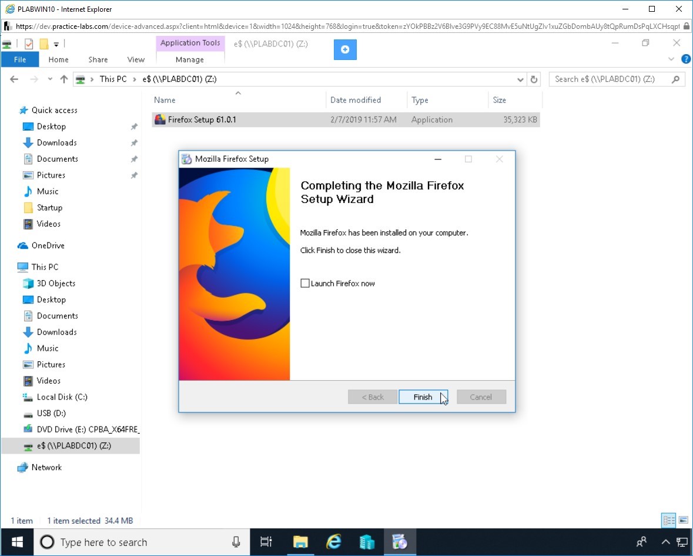Go back with the left arrow

point(14,79)
